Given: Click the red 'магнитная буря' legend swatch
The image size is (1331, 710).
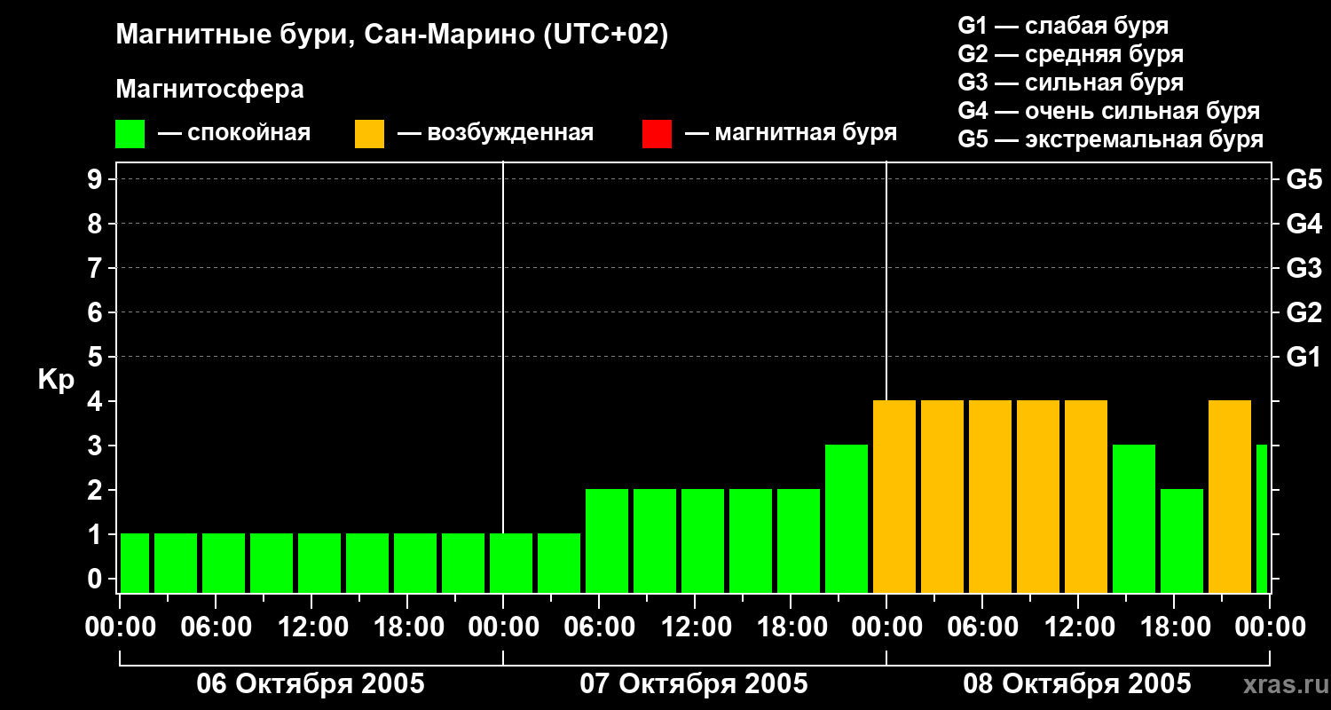Looking at the screenshot, I should [657, 134].
